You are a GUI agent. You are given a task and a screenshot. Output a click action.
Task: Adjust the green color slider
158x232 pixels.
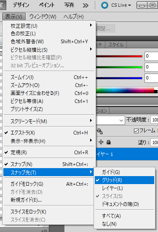pyautogui.click(x=119, y=67)
